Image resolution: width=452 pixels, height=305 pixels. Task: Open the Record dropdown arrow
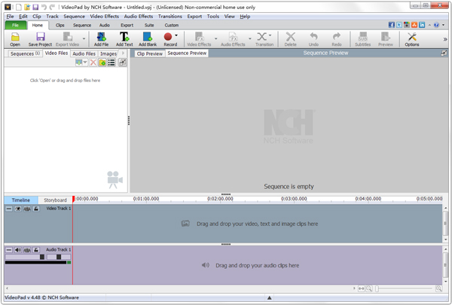click(176, 35)
